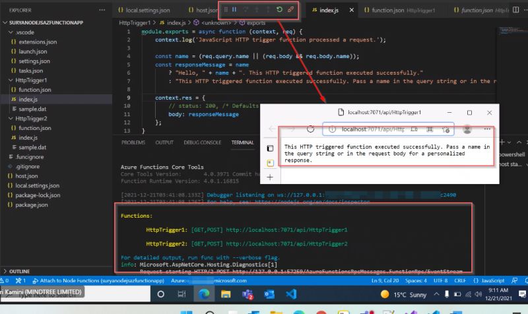This screenshot has height=314, width=528.
Task: Launch Microsoft Edge from the taskbar
Action: pos(204,294)
